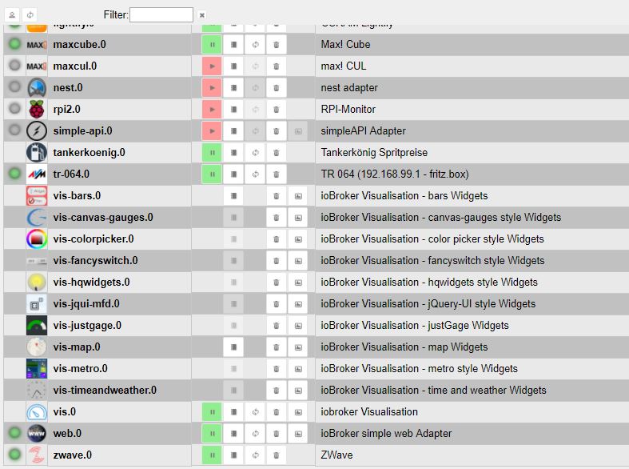
Task: Pause the maxcube.0 instance
Action: tap(212, 45)
